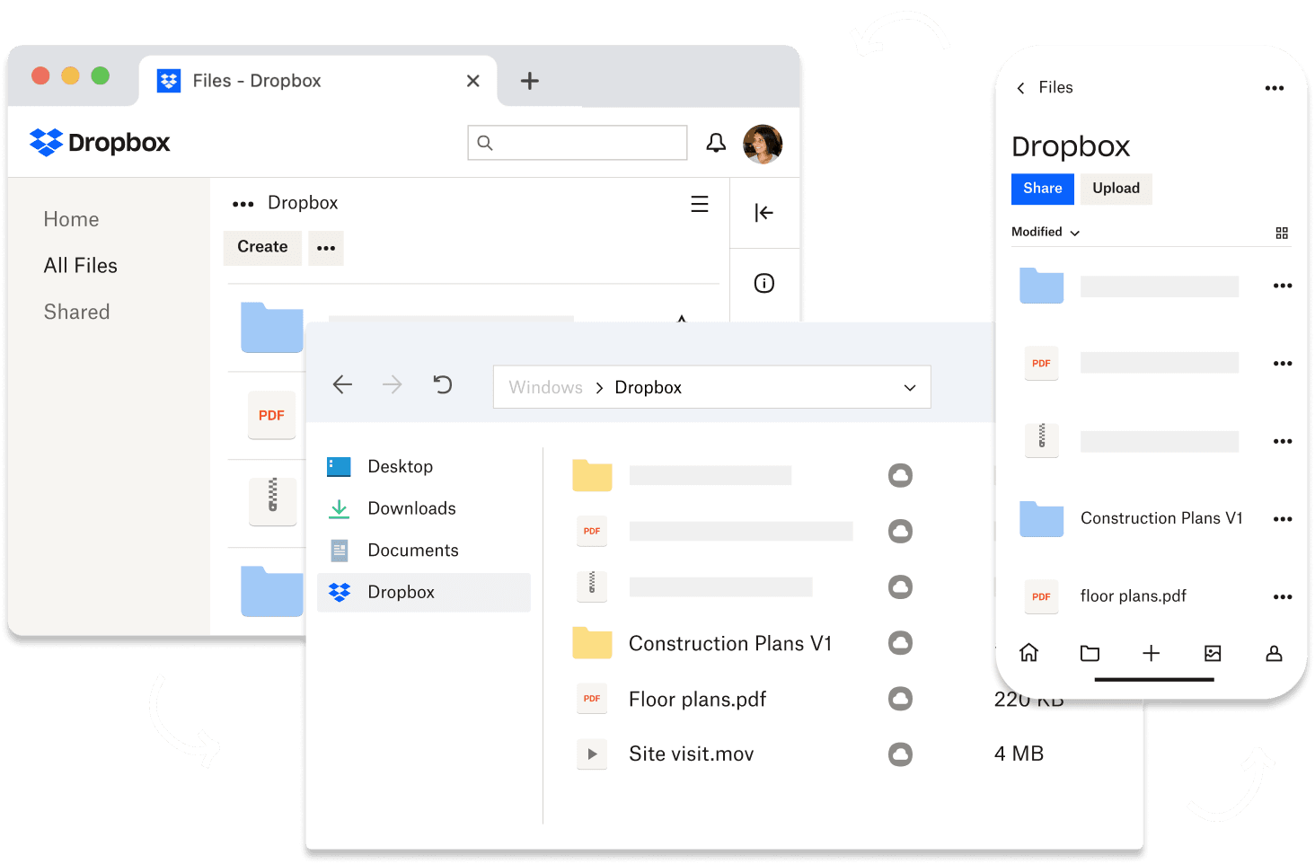This screenshot has width=1315, height=864.
Task: Click the Create button in the web window
Action: [262, 247]
